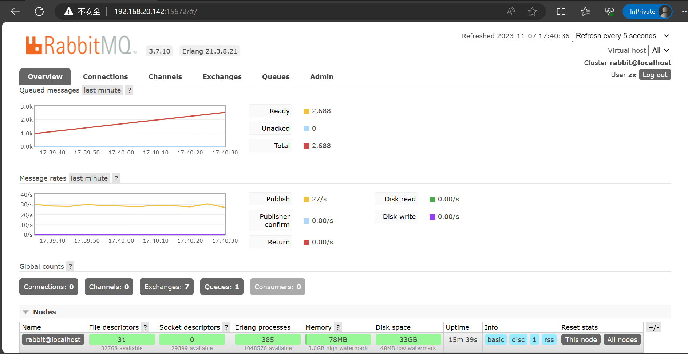Add page to favorites with the star icon
This screenshot has height=354, width=688.
pos(532,11)
